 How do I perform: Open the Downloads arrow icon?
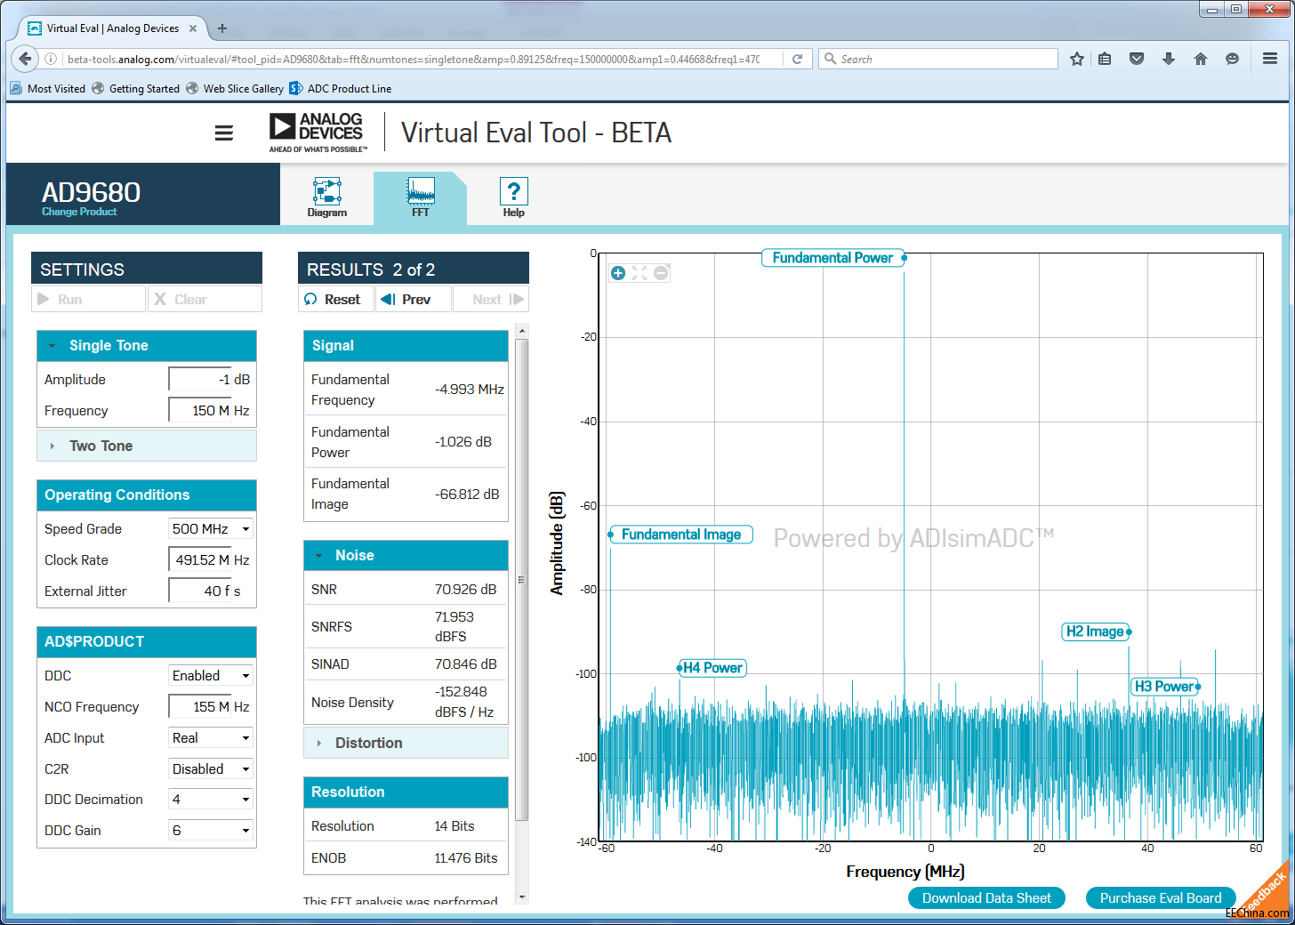tap(1169, 59)
